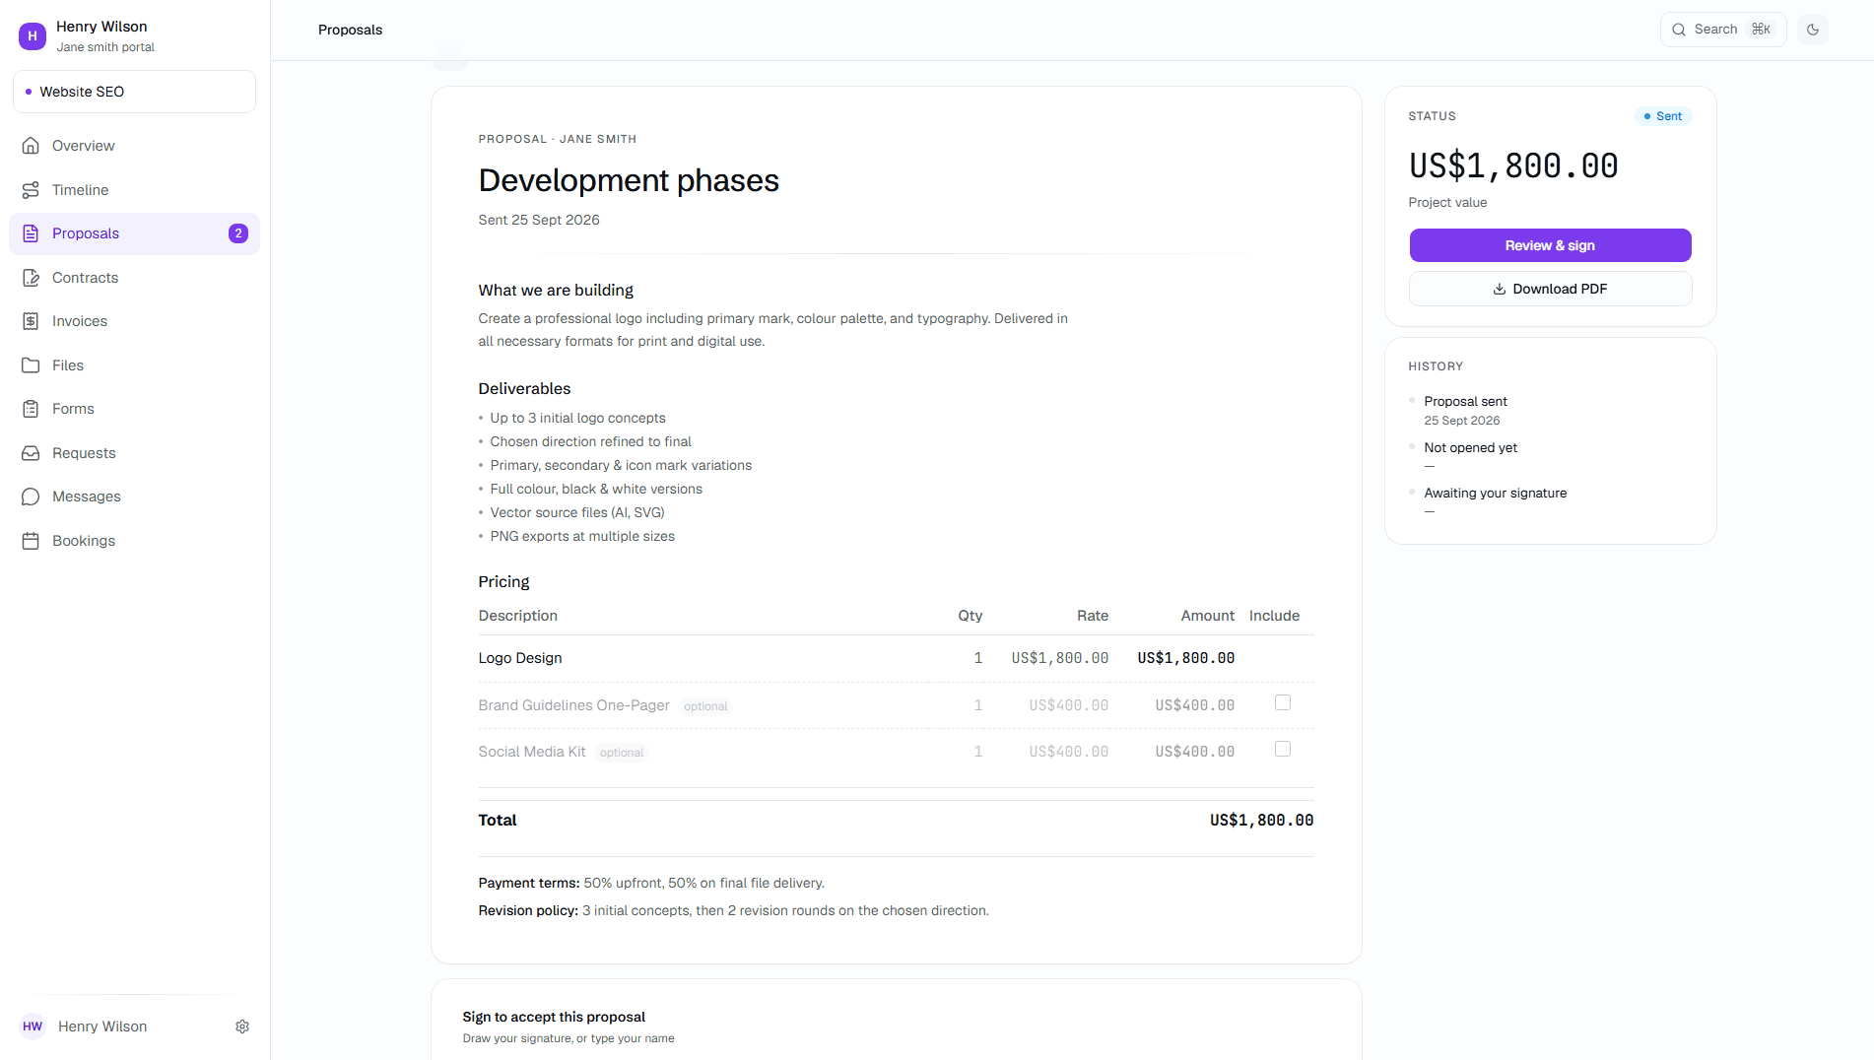Viewport: 1874px width, 1060px height.
Task: Click the Overview home icon
Action: pos(31,146)
